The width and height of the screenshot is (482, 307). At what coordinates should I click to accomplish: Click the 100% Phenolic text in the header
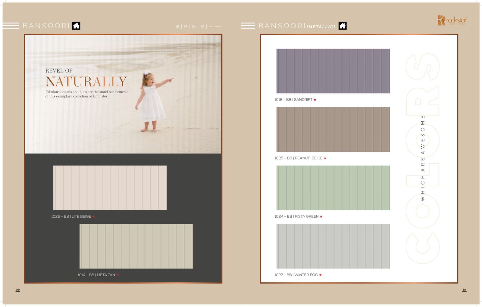pos(215,26)
